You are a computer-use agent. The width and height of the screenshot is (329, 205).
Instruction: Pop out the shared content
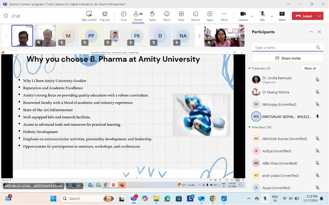[105, 16]
